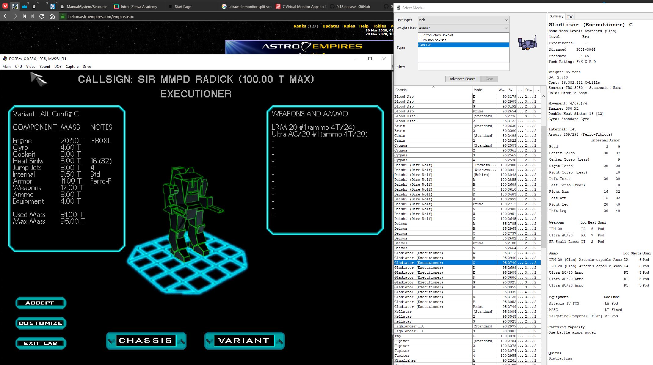Click previous arrow on CHASSIS selector
This screenshot has height=365, width=653.
click(111, 341)
